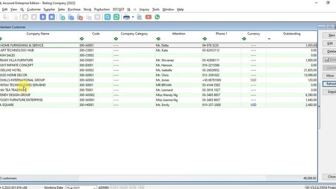Open the Production menu

click(102, 9)
